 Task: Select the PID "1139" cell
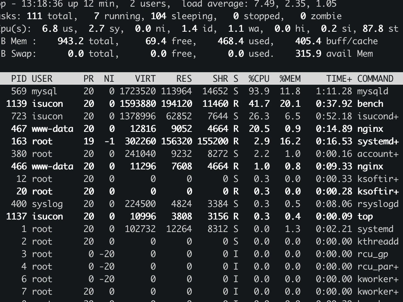(17, 103)
